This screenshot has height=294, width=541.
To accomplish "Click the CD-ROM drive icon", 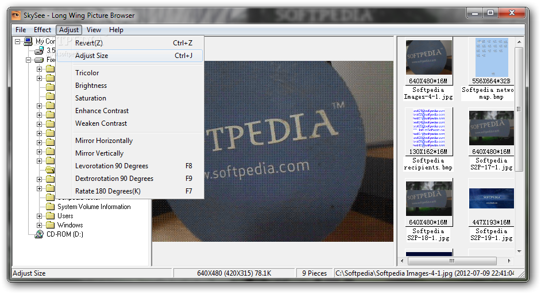I will pyautogui.click(x=39, y=234).
